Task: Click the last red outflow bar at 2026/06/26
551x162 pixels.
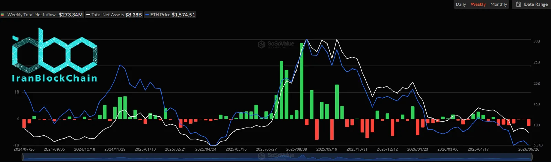Action: (529, 122)
